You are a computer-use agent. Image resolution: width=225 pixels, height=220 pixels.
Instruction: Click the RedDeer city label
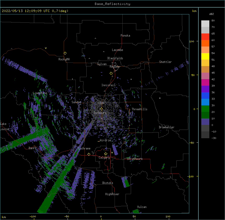click(x=115, y=67)
